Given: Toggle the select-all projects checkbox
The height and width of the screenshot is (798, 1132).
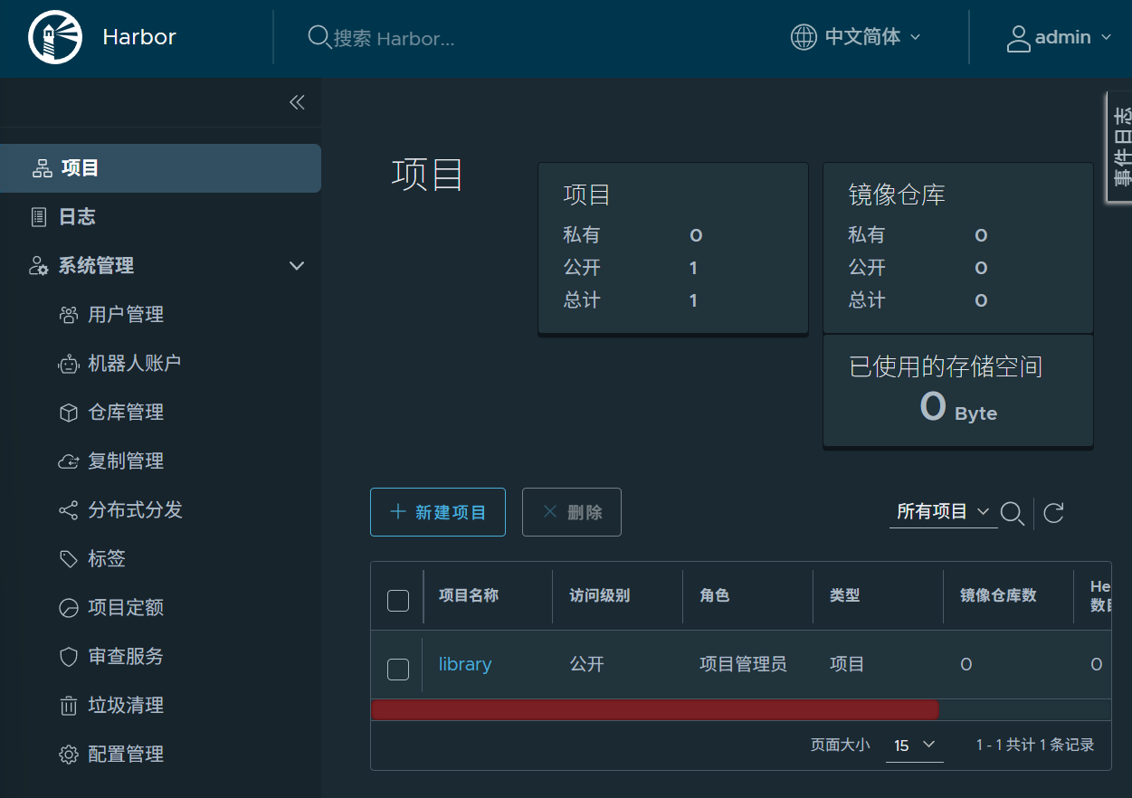Looking at the screenshot, I should click(398, 601).
